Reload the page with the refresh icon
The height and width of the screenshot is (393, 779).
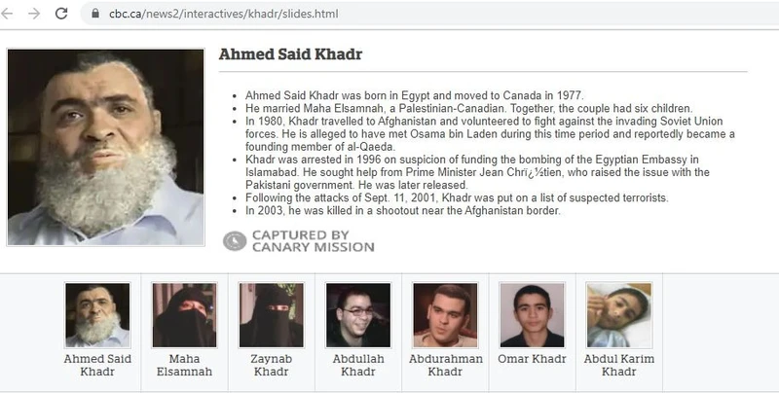(61, 16)
